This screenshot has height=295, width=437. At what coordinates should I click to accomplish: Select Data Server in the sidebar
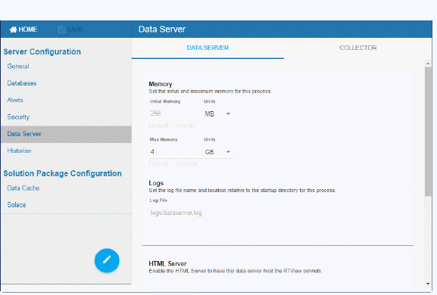pyautogui.click(x=66, y=134)
